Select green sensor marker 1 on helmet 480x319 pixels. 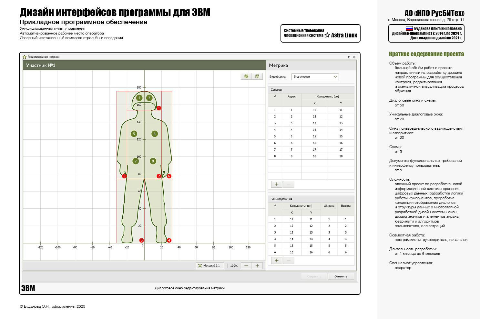(139, 98)
